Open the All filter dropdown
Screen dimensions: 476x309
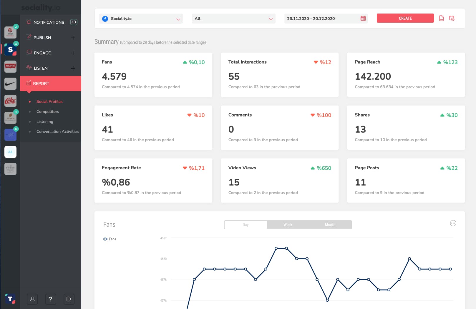[233, 19]
